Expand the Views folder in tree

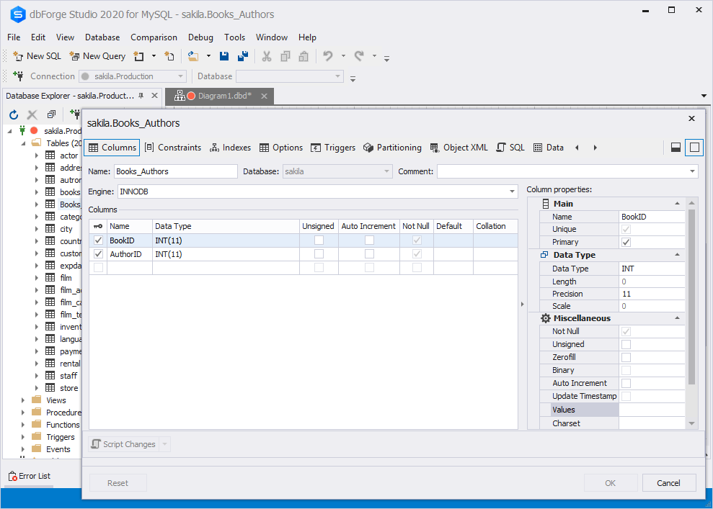point(23,400)
